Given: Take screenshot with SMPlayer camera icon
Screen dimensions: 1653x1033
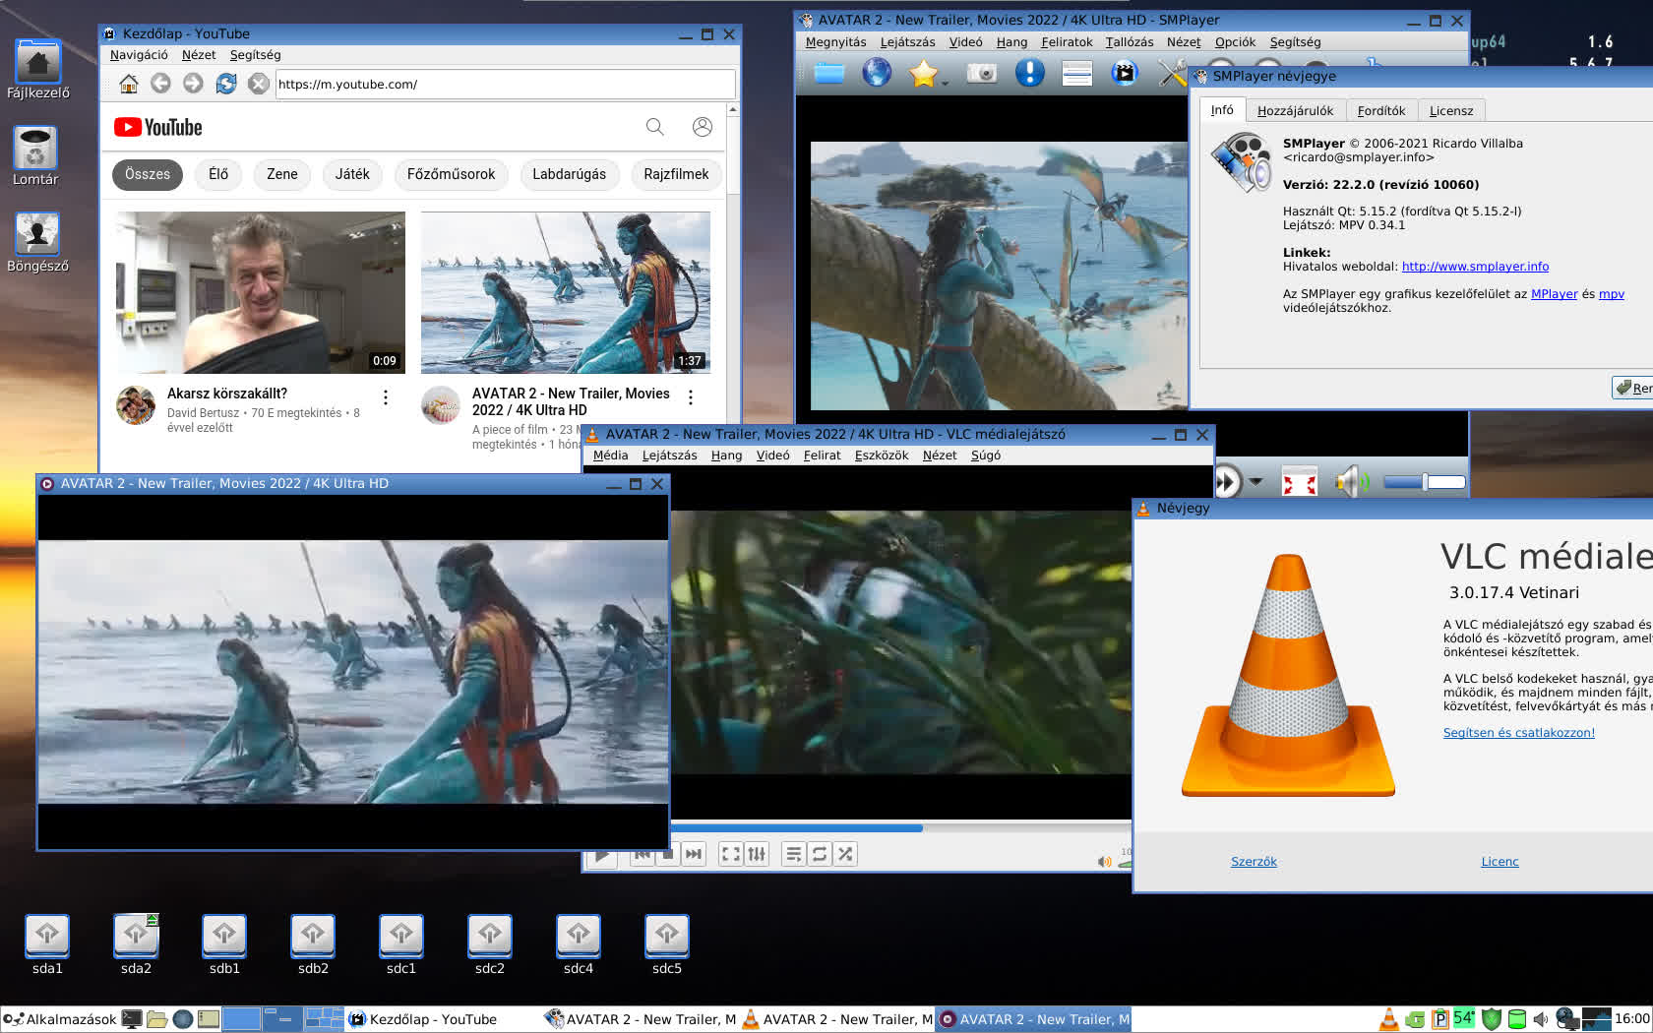Looking at the screenshot, I should point(981,73).
